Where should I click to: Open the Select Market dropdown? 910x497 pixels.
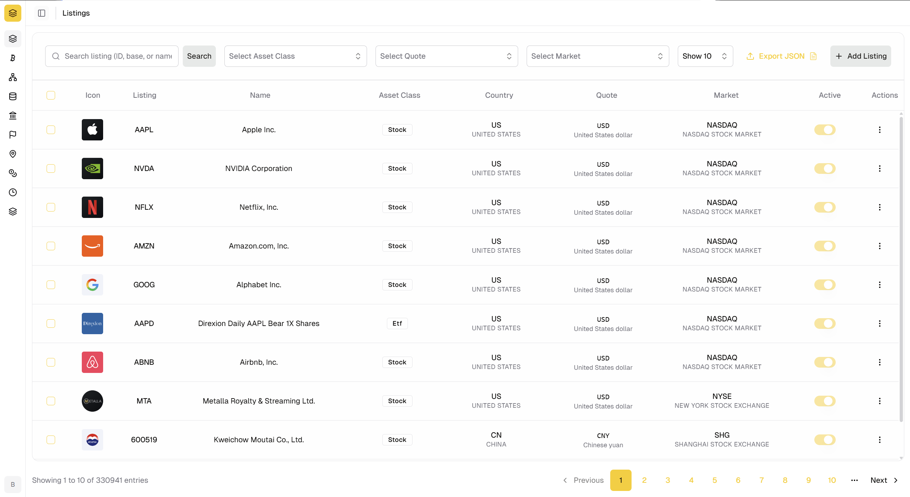(x=597, y=56)
